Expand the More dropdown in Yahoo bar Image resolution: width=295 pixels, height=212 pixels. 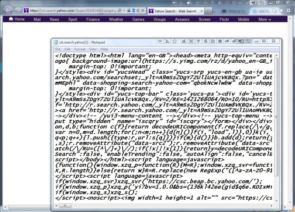coord(265,19)
